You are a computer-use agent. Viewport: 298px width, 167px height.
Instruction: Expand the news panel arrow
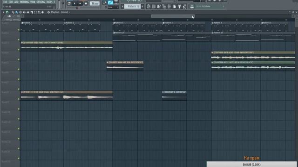click(223, 6)
